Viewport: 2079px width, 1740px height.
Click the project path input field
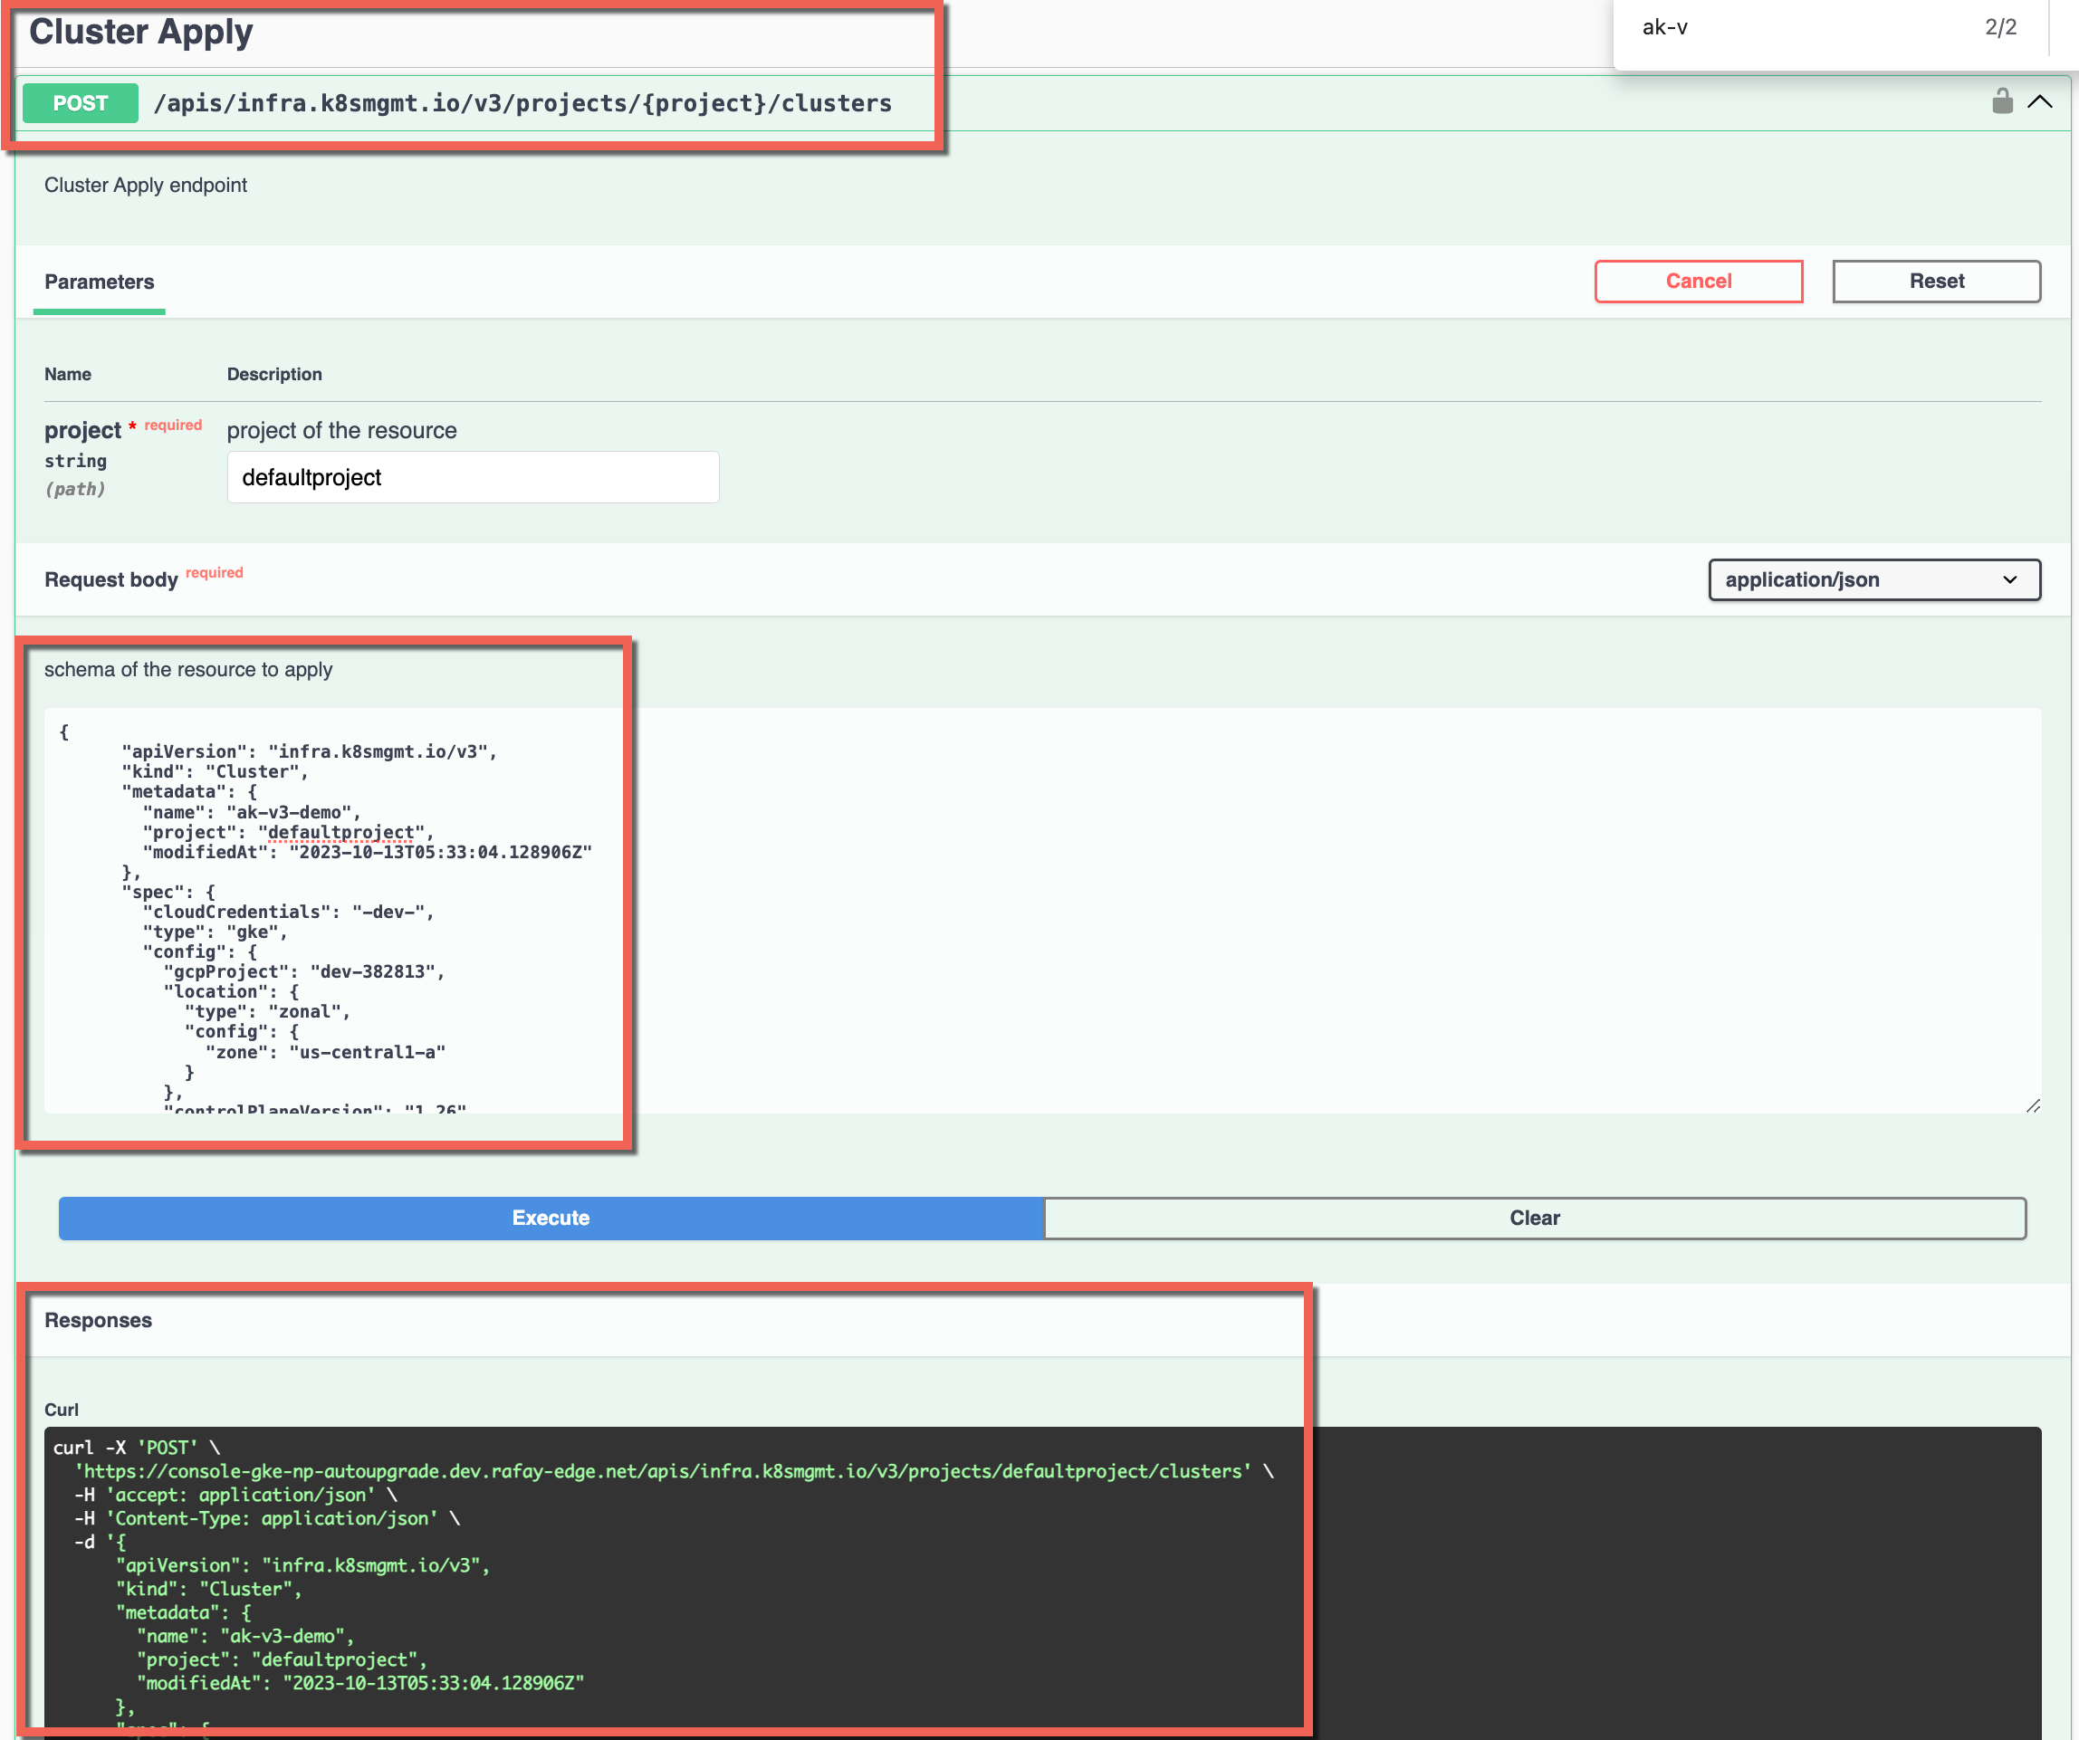[474, 477]
